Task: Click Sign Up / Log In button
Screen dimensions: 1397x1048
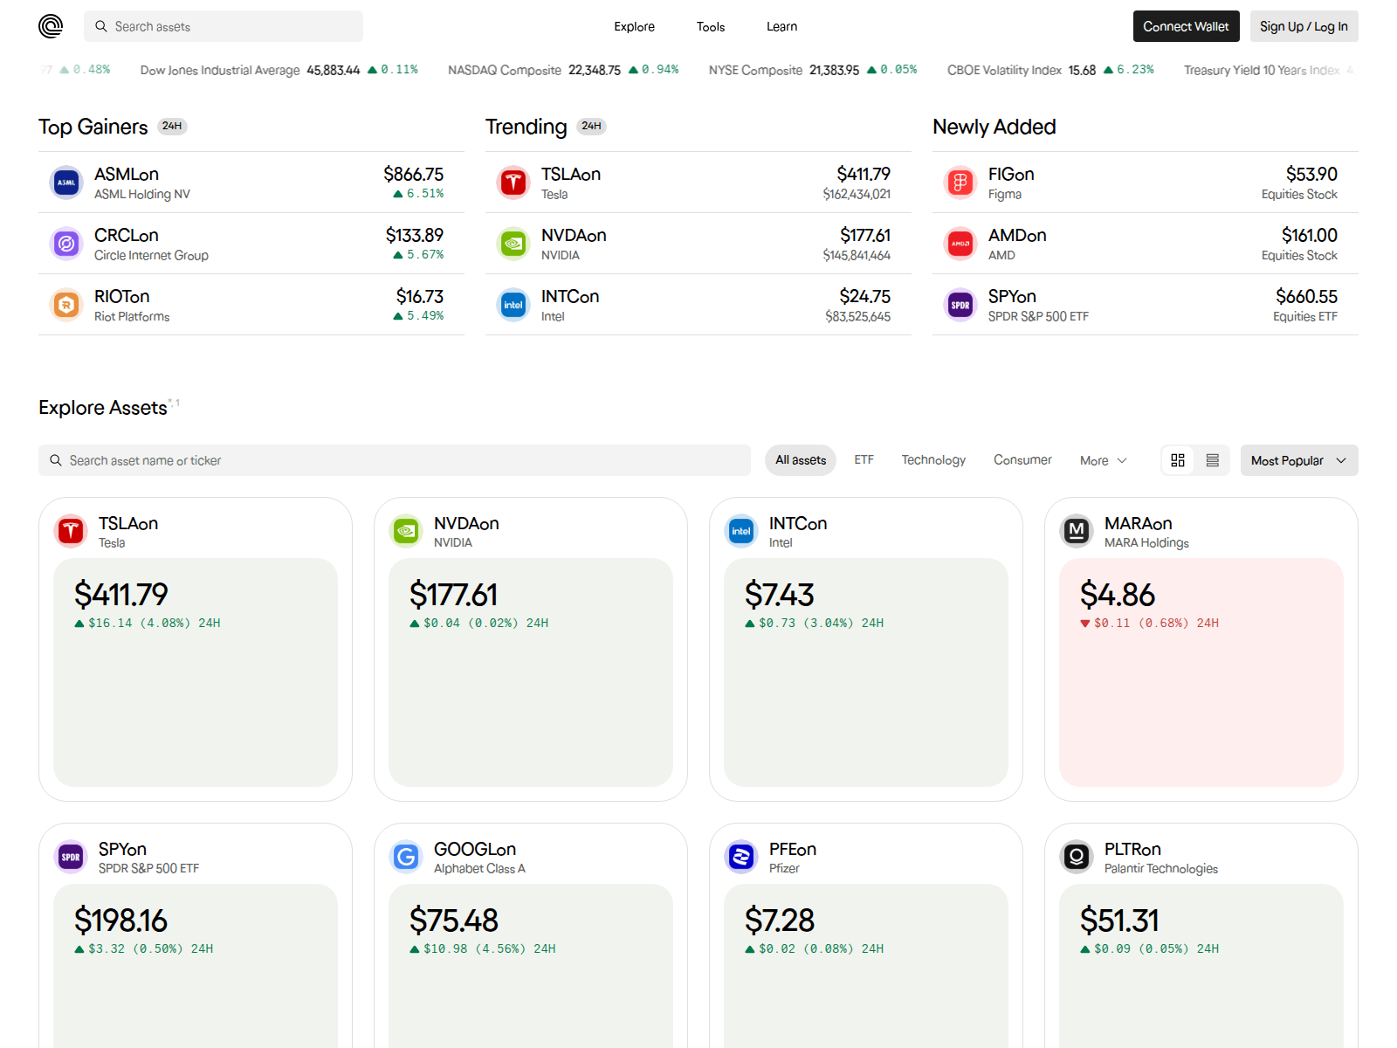Action: 1304,26
